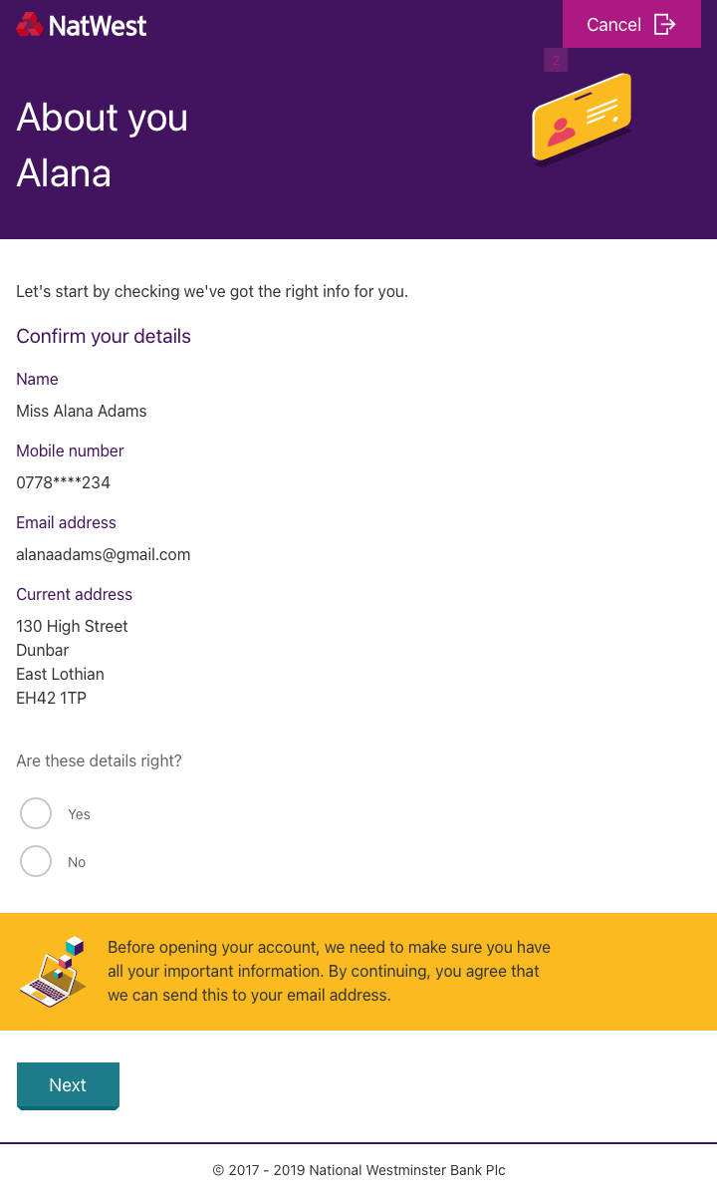Viewport: 717px width, 1198px height.
Task: Select the No radio button
Action: pos(36,861)
